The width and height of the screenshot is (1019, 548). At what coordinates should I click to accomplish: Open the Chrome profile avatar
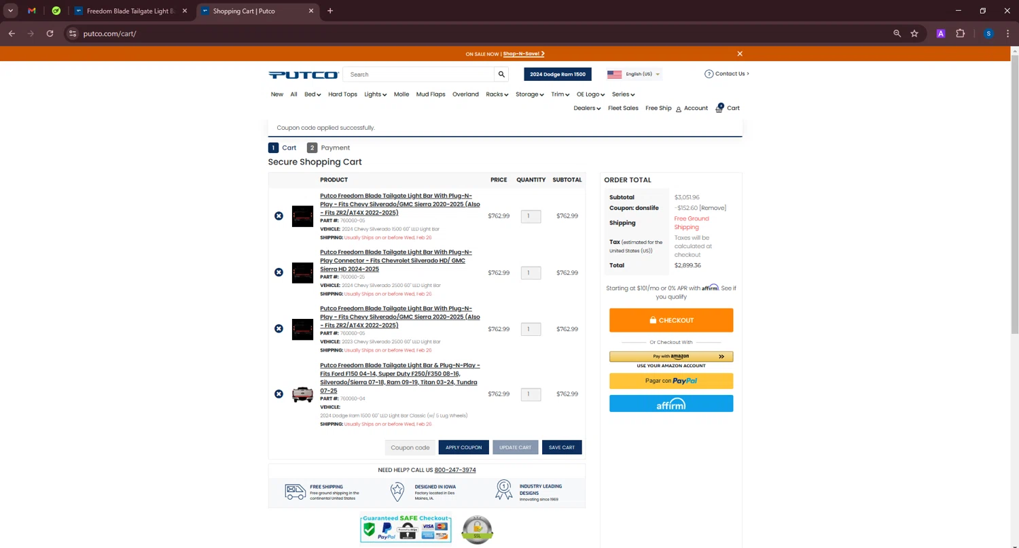pos(988,33)
